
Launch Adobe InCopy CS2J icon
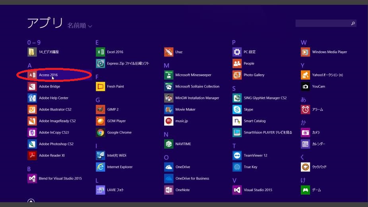[x=32, y=132]
